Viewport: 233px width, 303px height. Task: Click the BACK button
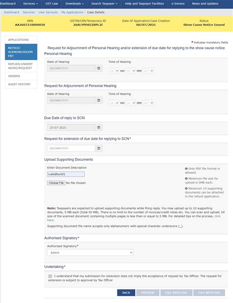[126, 293]
